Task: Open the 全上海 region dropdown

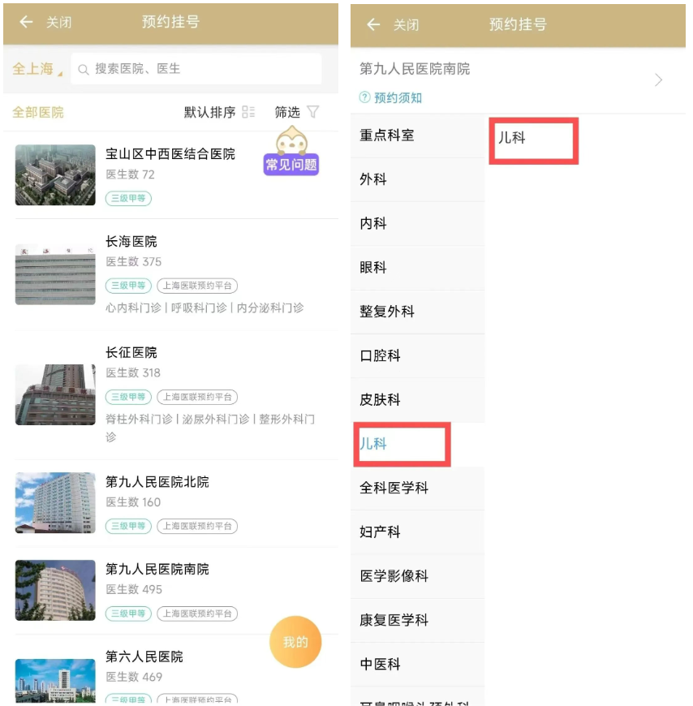Action: coord(37,70)
